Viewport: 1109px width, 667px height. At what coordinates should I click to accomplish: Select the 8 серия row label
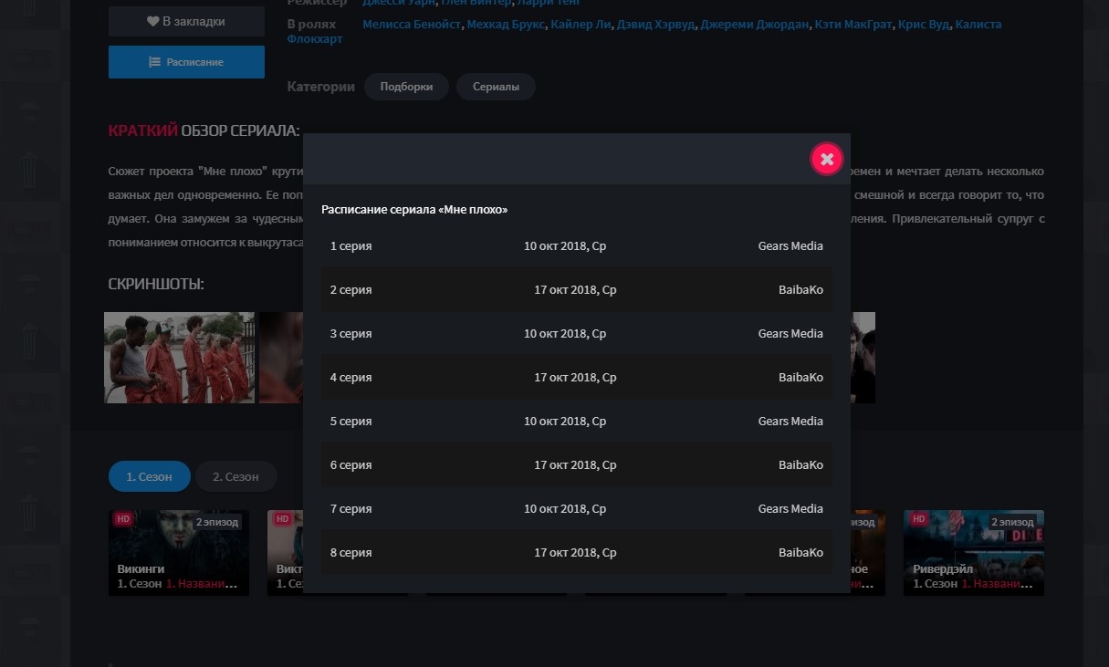click(x=351, y=553)
